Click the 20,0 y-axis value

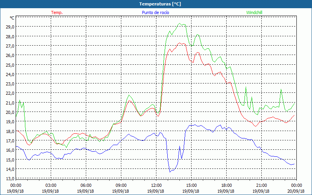(10, 112)
